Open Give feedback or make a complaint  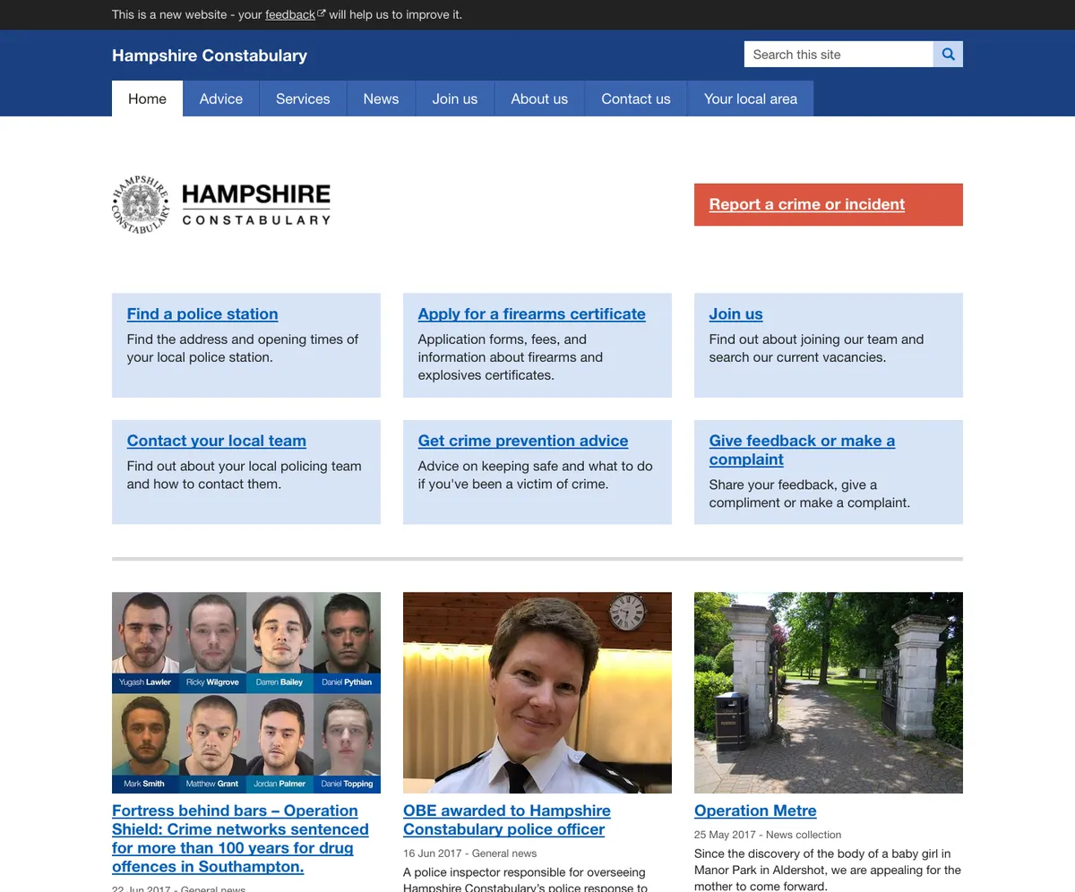pos(802,450)
